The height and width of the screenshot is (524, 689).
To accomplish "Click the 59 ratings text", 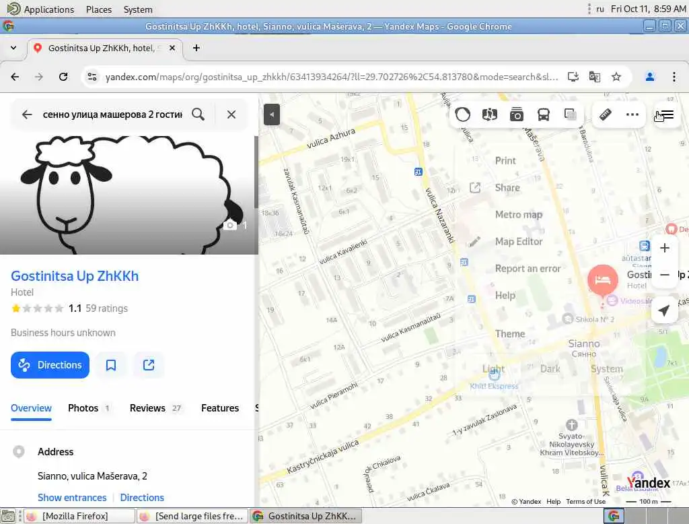I will (x=107, y=308).
